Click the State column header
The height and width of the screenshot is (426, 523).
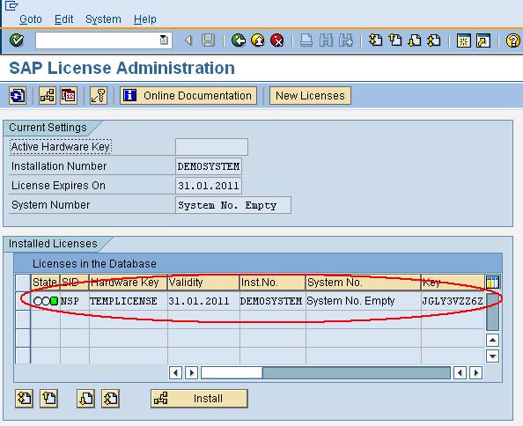tap(46, 283)
